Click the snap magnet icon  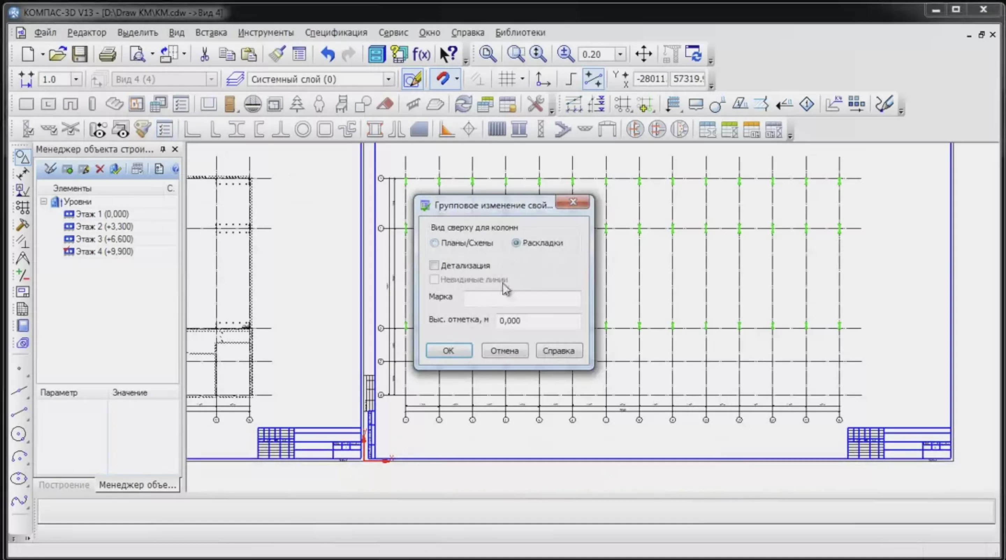point(443,79)
